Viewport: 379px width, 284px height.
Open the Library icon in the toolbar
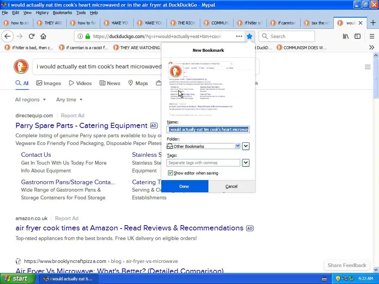point(346,36)
